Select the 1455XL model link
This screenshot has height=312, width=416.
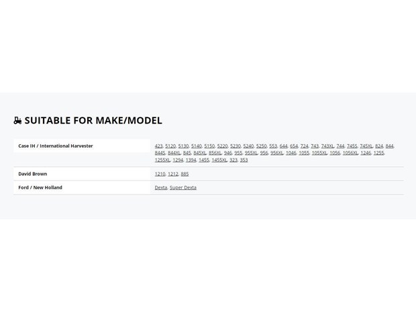[219, 160]
